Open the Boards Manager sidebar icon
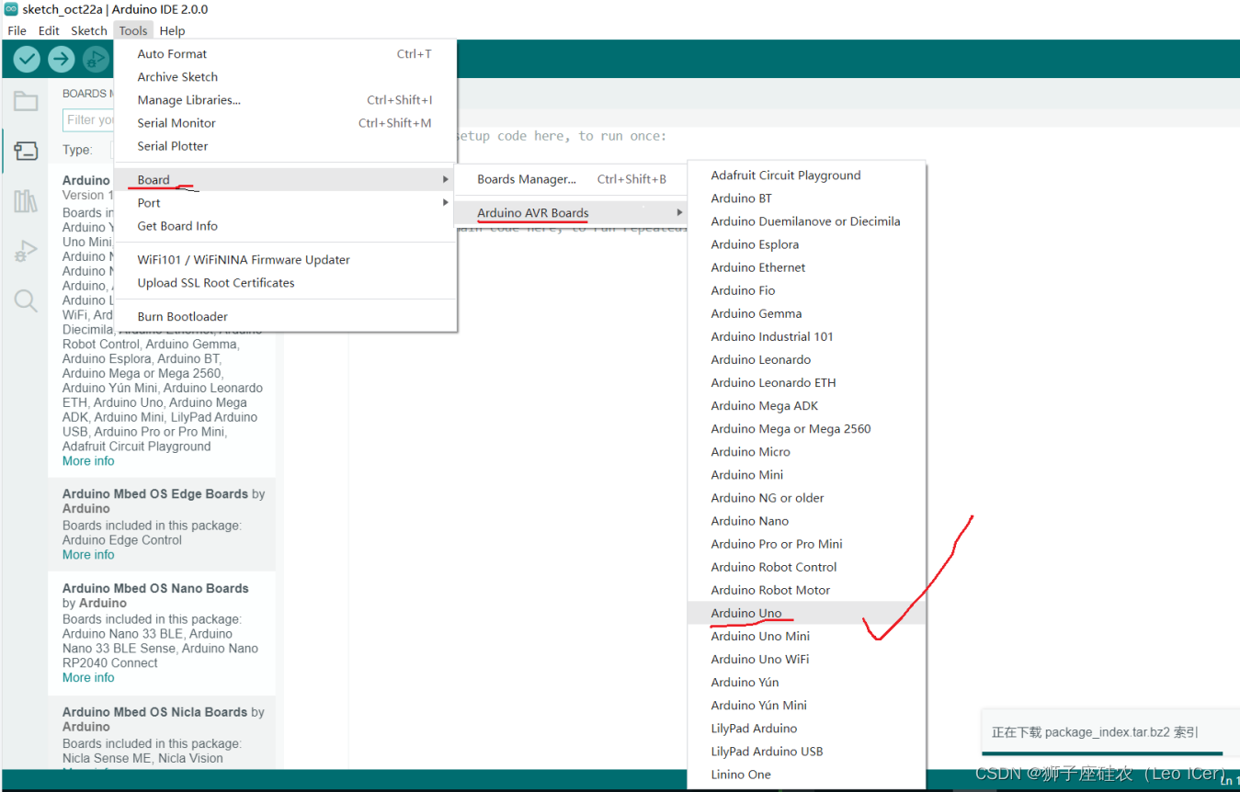 coord(26,151)
